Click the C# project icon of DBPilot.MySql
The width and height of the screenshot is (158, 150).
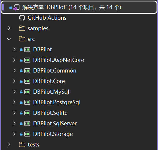27,92
